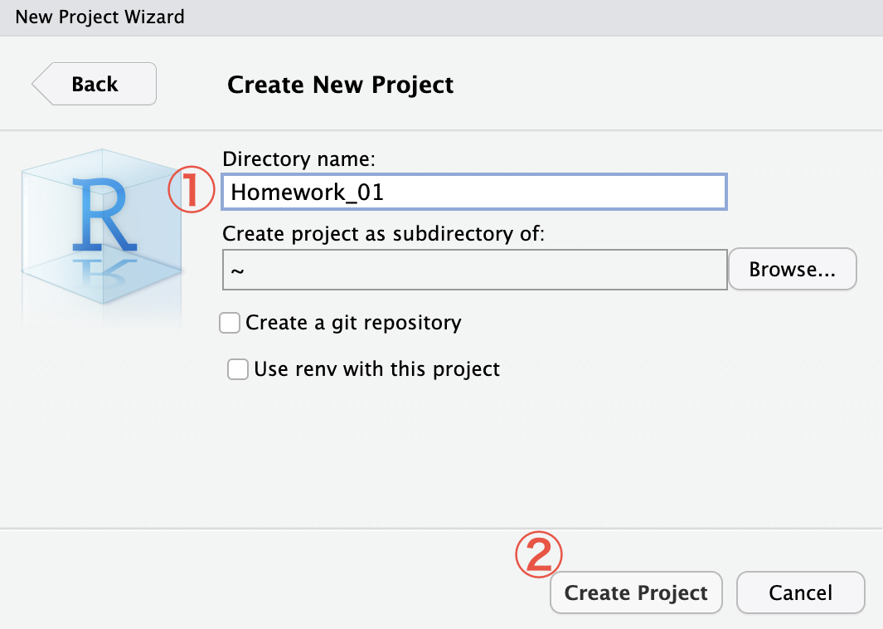Click the Create project as subdirectory of label
The width and height of the screenshot is (883, 629).
384,234
